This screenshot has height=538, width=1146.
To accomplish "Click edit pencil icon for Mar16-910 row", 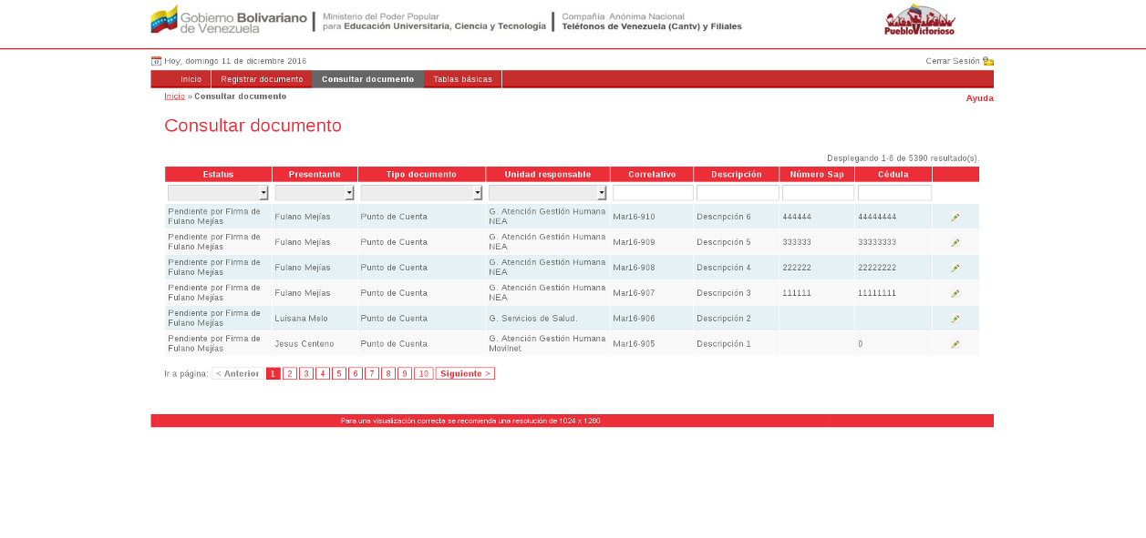I will click(955, 217).
